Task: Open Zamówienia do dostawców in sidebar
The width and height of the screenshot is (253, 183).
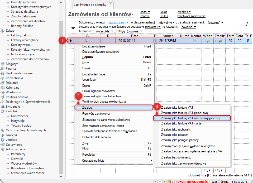Action: tap(30, 59)
